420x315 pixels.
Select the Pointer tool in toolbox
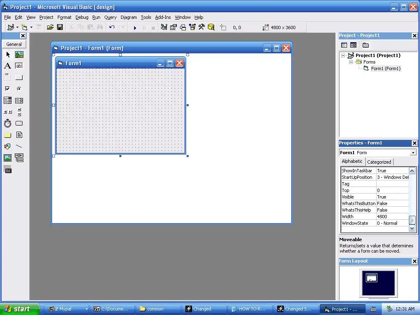(8, 55)
